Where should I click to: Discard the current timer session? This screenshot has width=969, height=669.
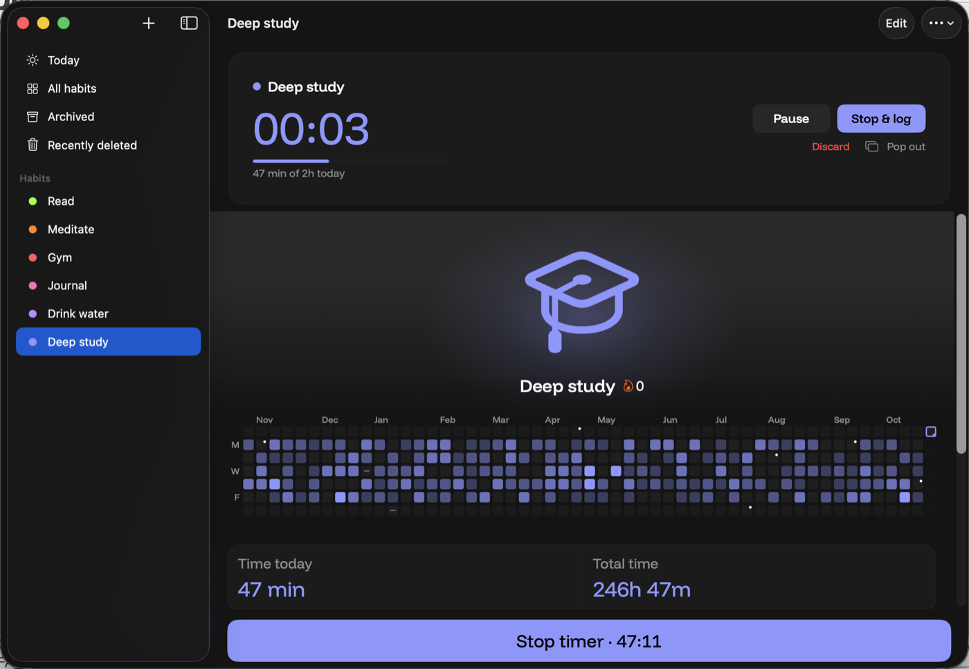(831, 147)
